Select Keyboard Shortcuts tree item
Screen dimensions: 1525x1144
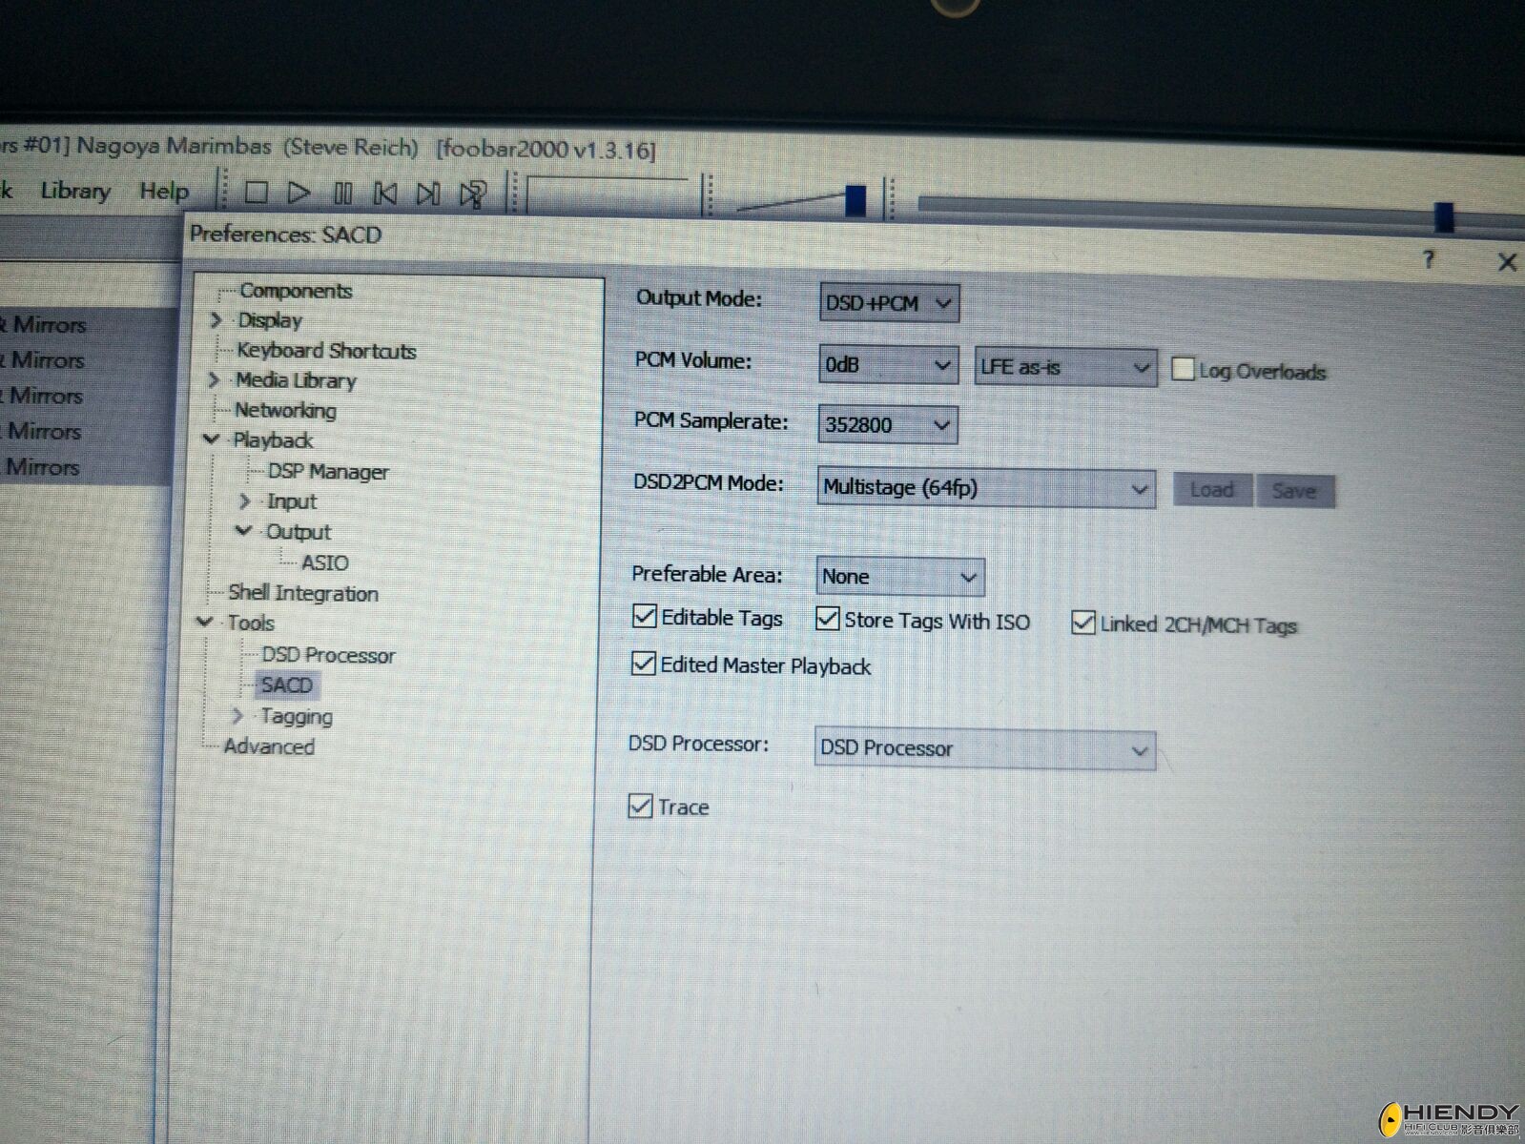coord(326,351)
